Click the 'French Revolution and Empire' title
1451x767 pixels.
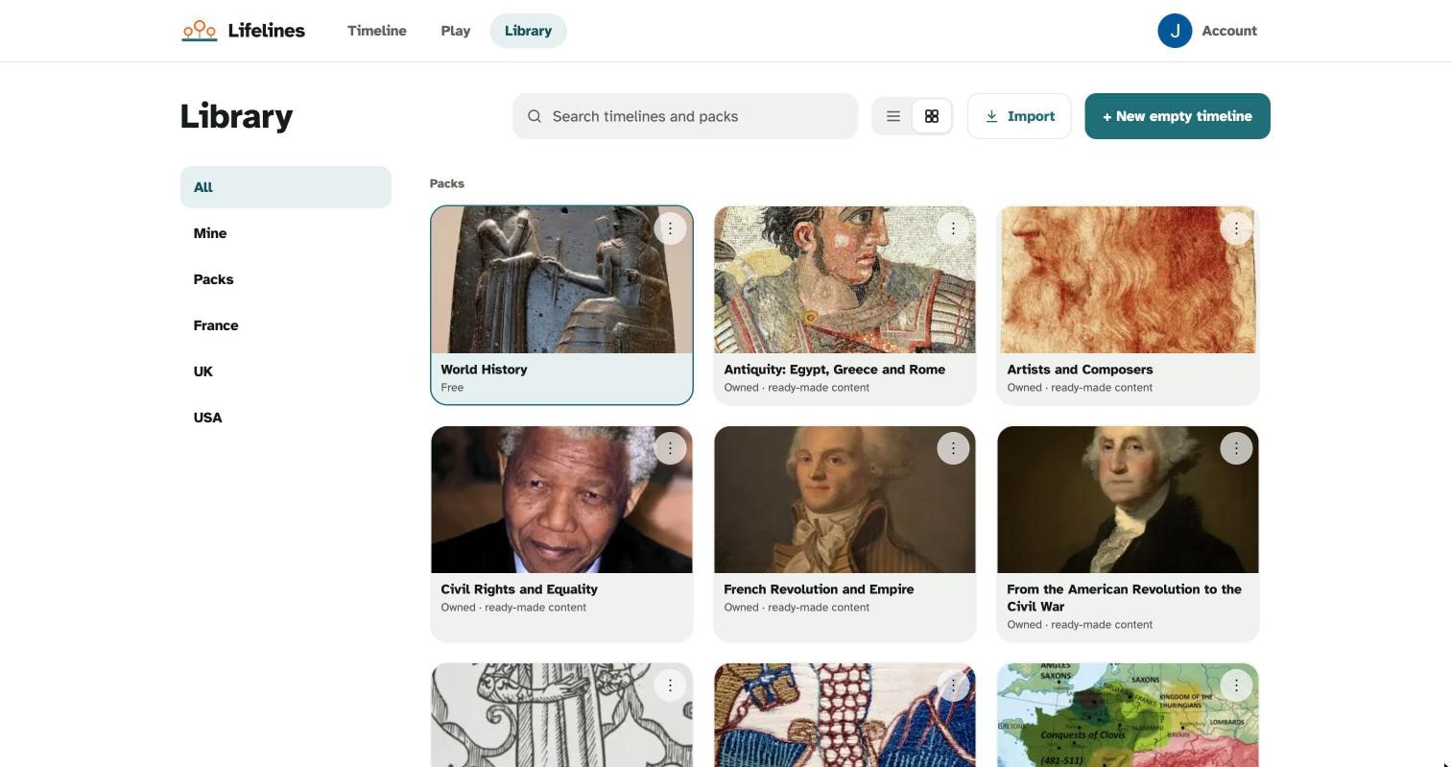pos(819,589)
